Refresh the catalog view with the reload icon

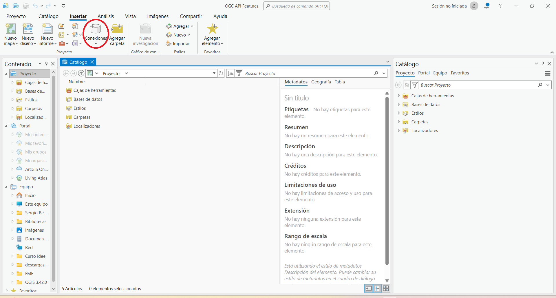(x=221, y=73)
